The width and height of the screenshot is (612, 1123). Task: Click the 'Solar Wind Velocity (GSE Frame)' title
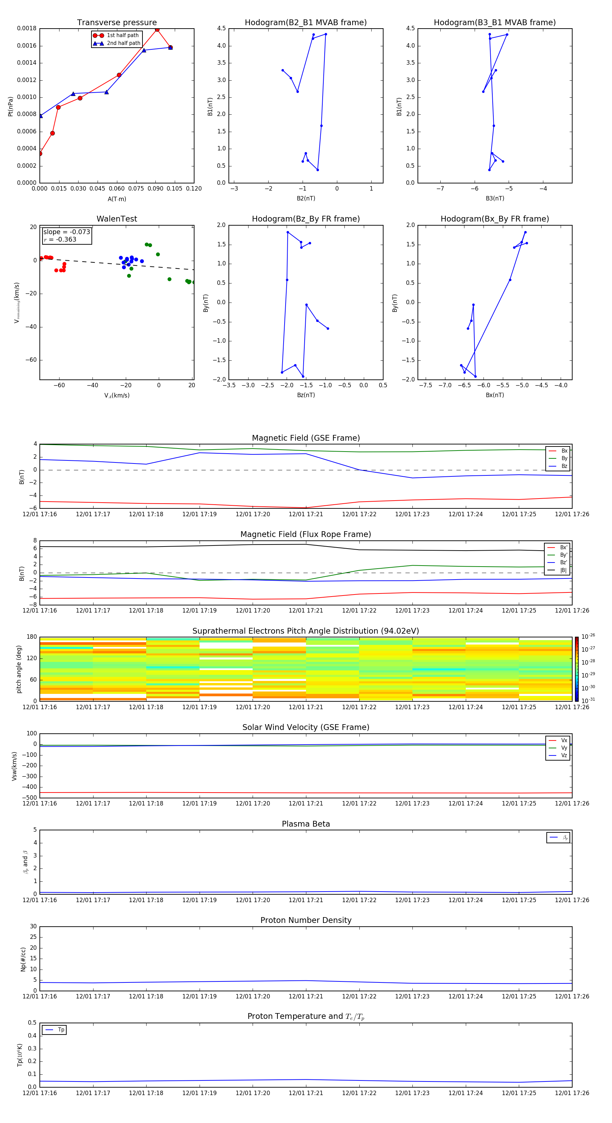[x=306, y=727]
